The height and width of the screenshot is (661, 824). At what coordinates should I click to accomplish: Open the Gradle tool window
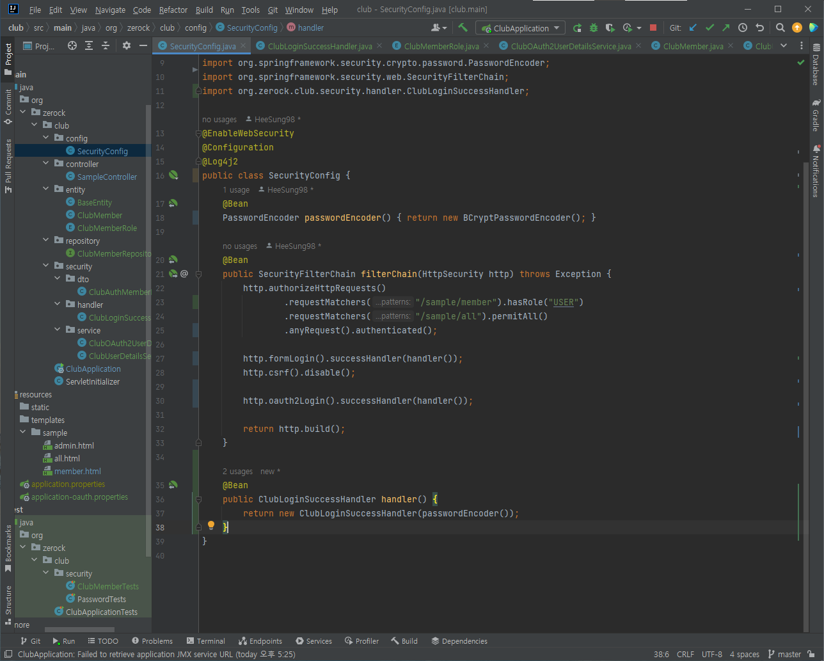click(x=816, y=115)
